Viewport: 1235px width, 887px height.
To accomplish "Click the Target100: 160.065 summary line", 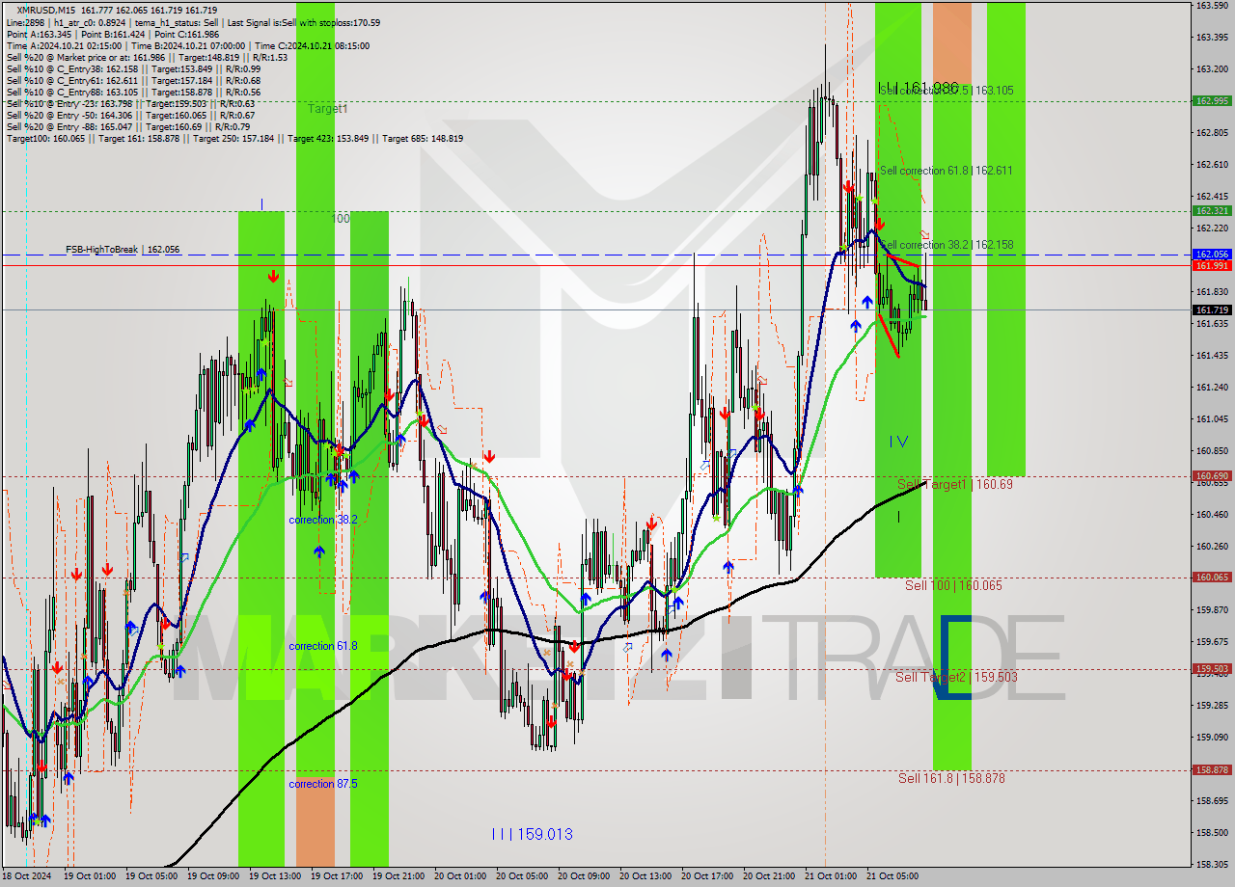I will click(x=234, y=139).
